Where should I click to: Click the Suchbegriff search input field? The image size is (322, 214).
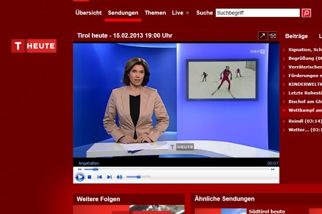click(x=257, y=13)
